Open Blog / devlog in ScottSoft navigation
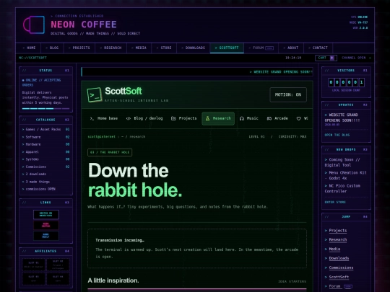The width and height of the screenshot is (390, 292). [144, 118]
